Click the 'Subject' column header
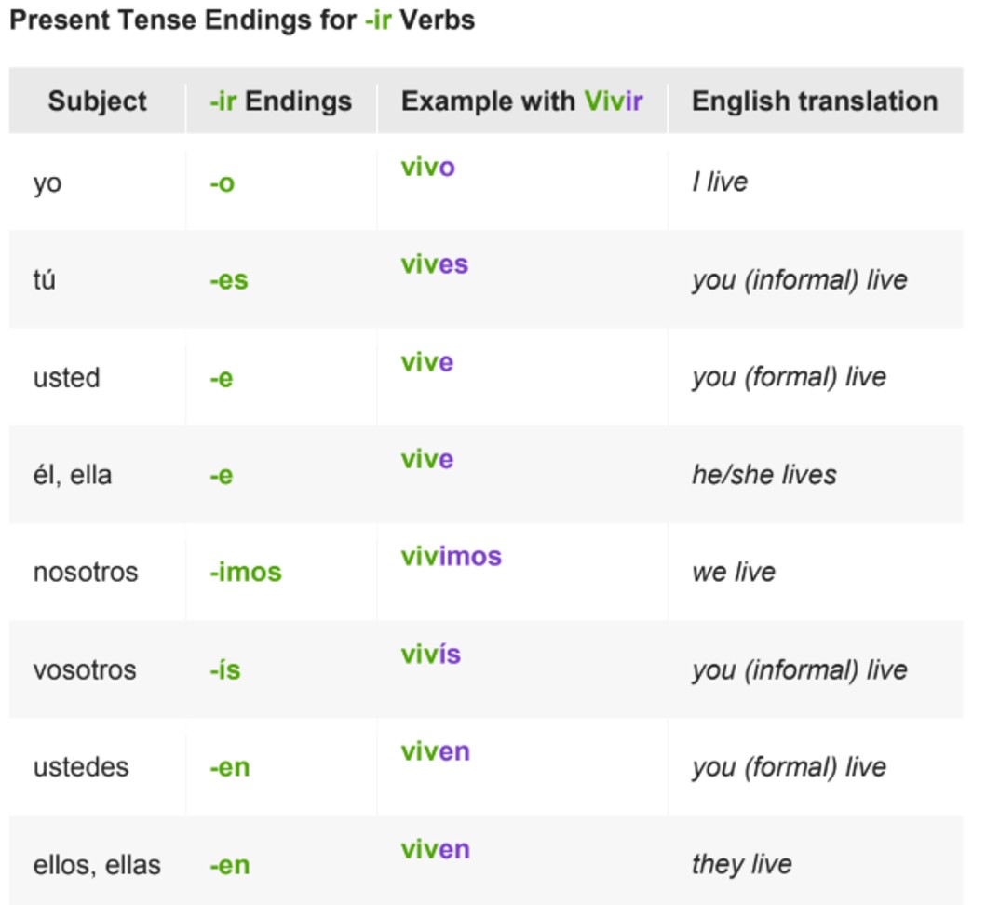The width and height of the screenshot is (986, 905). coord(97,101)
